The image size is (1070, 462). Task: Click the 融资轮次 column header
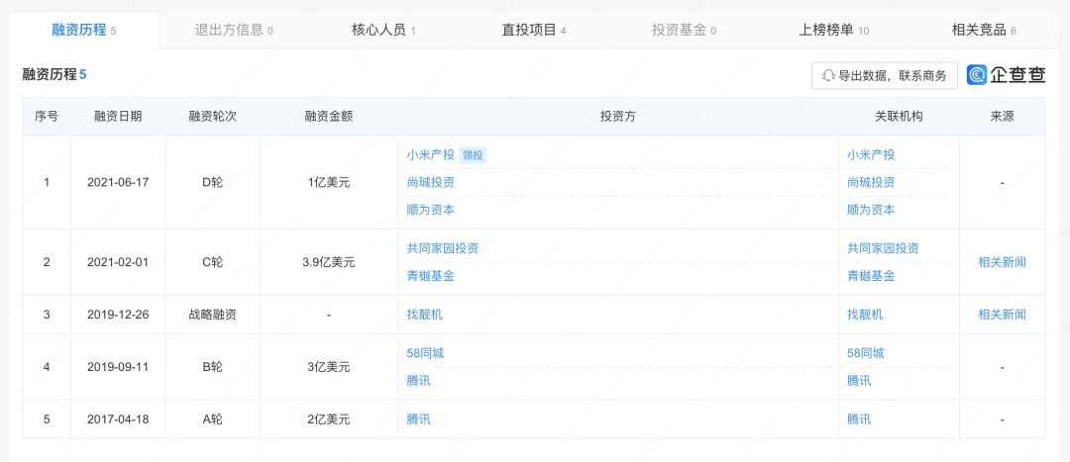click(x=213, y=117)
